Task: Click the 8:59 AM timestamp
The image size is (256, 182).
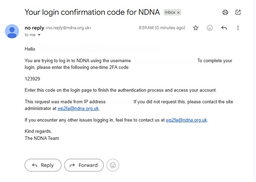Action: [x=161, y=28]
